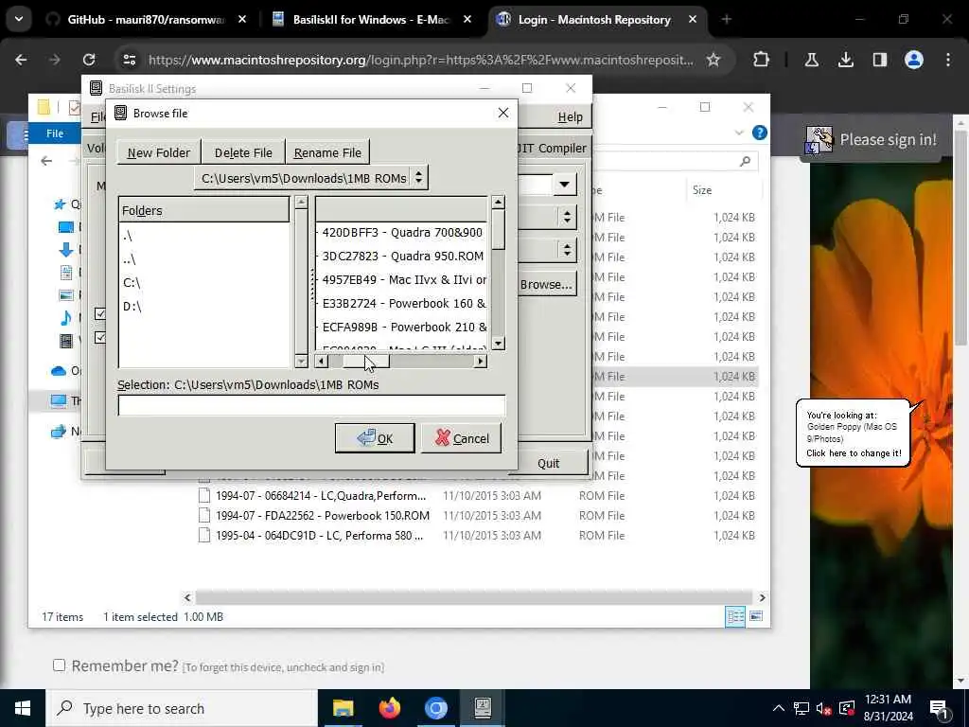
Task: Open Chrome from taskbar
Action: 435,708
